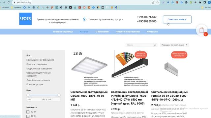The height and width of the screenshot is (118, 211).
Task: Filter by "Промышленное освещение"
Action: point(40,60)
